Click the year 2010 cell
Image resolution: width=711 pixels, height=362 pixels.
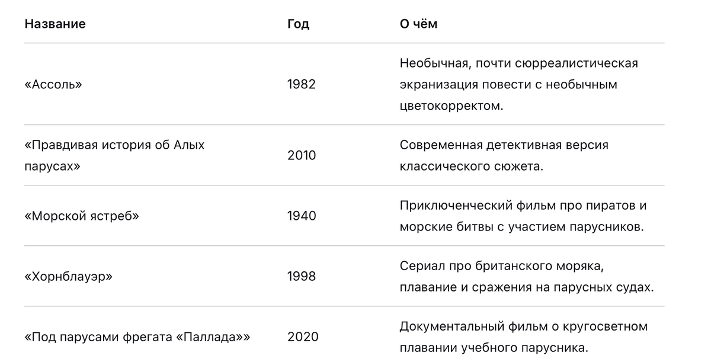click(302, 155)
